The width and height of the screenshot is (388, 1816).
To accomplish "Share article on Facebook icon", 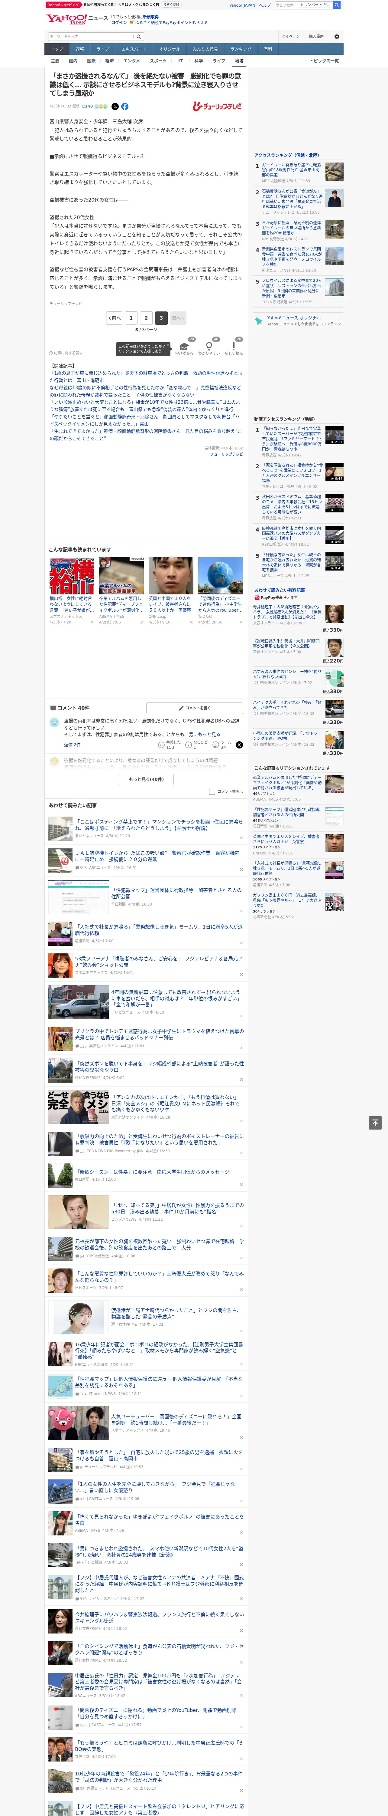I will [x=124, y=107].
